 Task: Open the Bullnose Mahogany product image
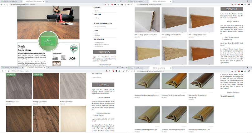[201, 81]
